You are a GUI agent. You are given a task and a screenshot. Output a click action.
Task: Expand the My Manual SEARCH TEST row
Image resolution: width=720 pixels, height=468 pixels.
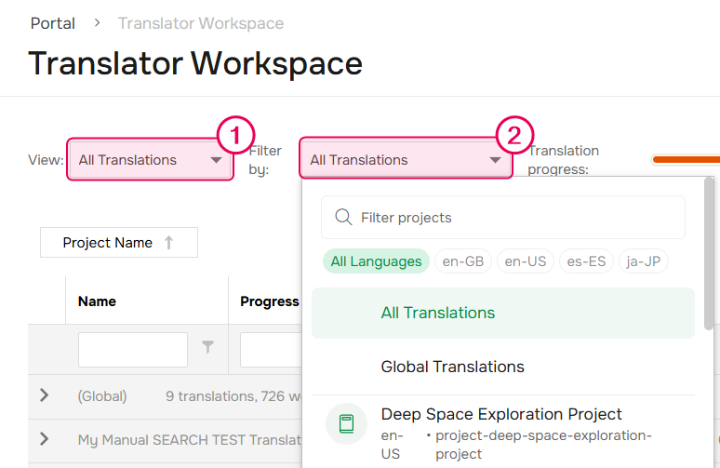tap(44, 438)
